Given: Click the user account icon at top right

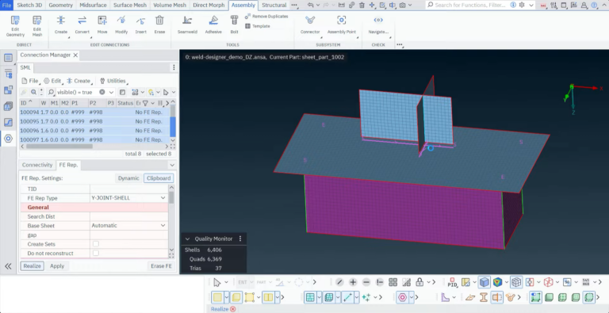Looking at the screenshot, I should (584, 5).
